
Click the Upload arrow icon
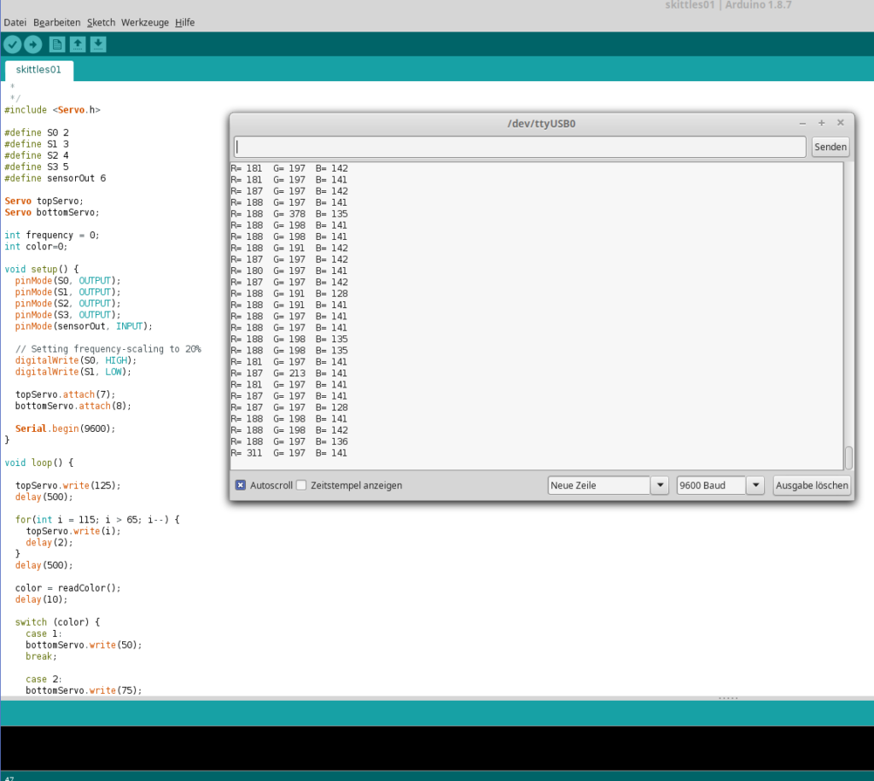[32, 44]
